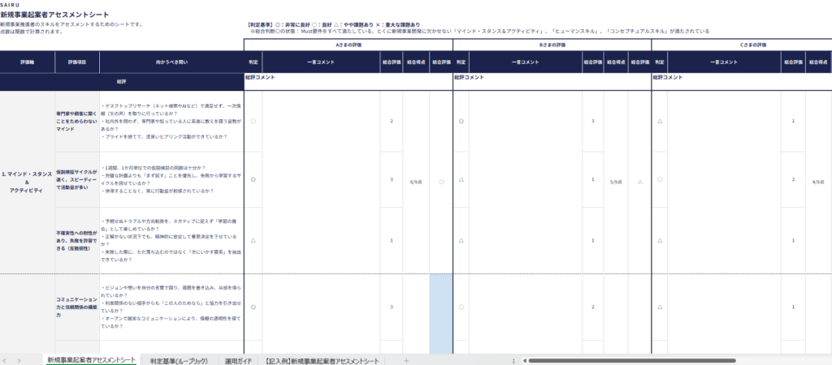
Task: Select the question cell starting デスクトップリサーチ
Action: pos(171,122)
